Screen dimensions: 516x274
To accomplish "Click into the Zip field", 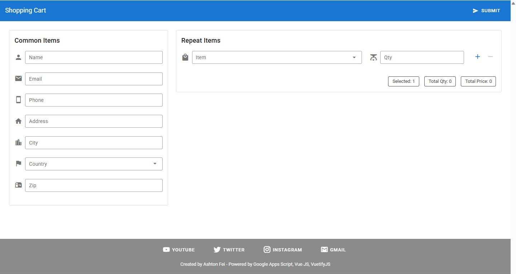I will point(94,185).
